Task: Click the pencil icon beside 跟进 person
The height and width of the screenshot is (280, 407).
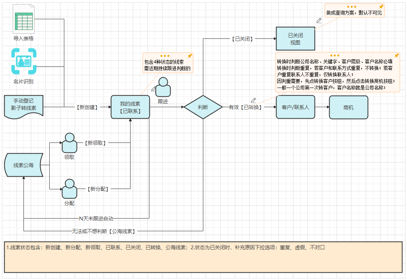Action: pyautogui.click(x=154, y=89)
